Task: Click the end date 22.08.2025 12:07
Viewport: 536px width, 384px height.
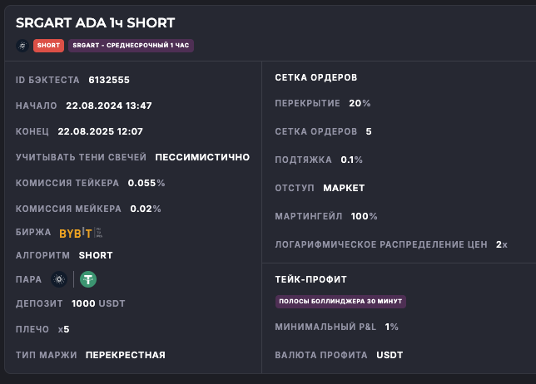Action: (x=100, y=131)
